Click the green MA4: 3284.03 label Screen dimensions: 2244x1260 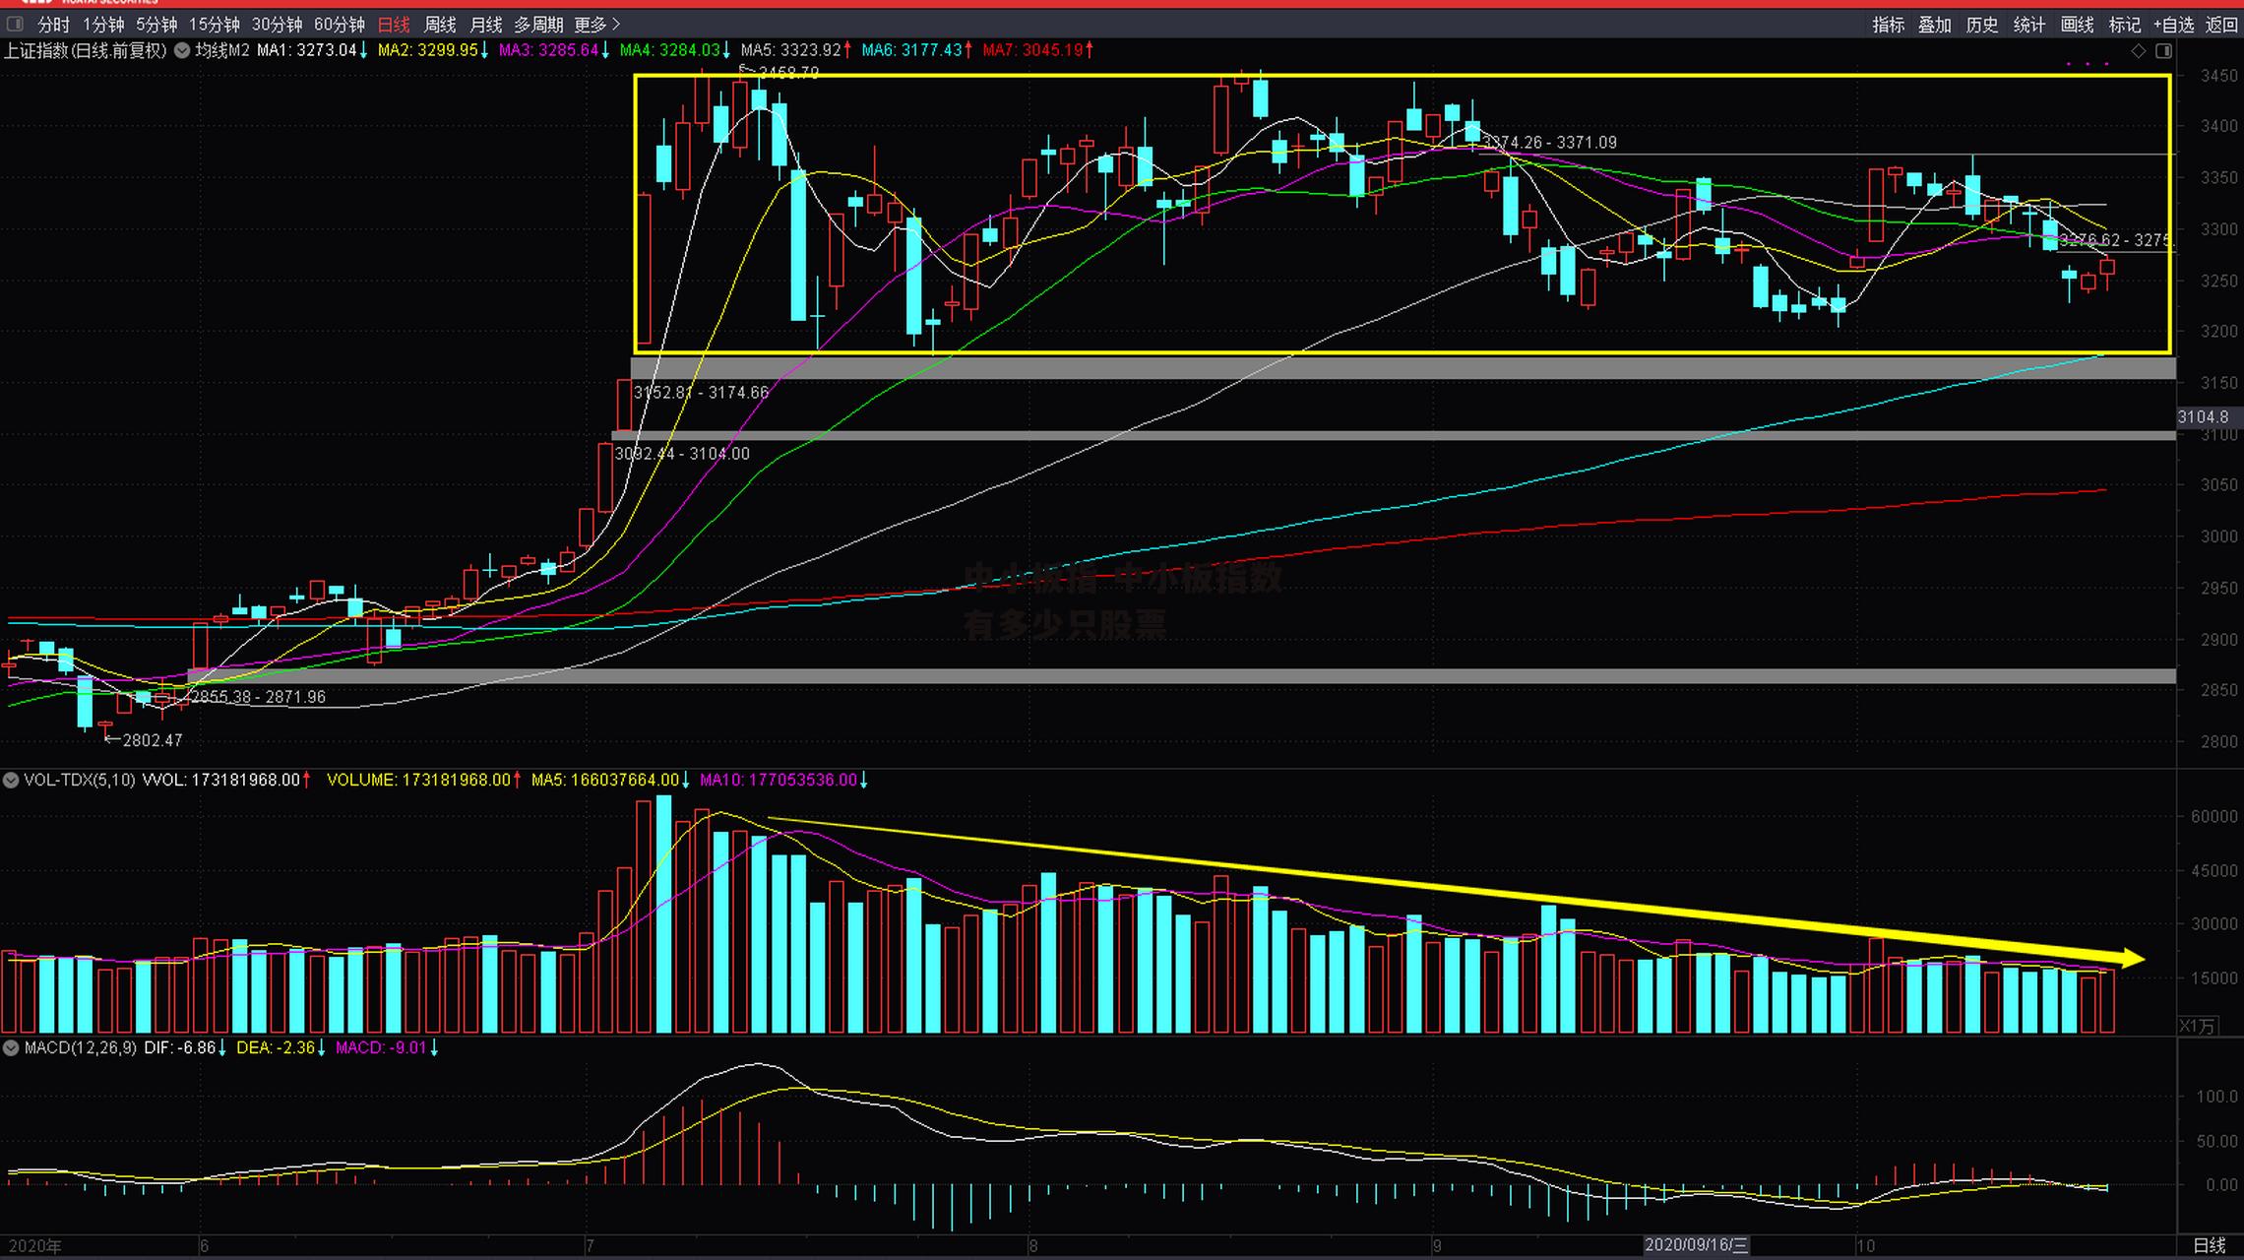[670, 50]
